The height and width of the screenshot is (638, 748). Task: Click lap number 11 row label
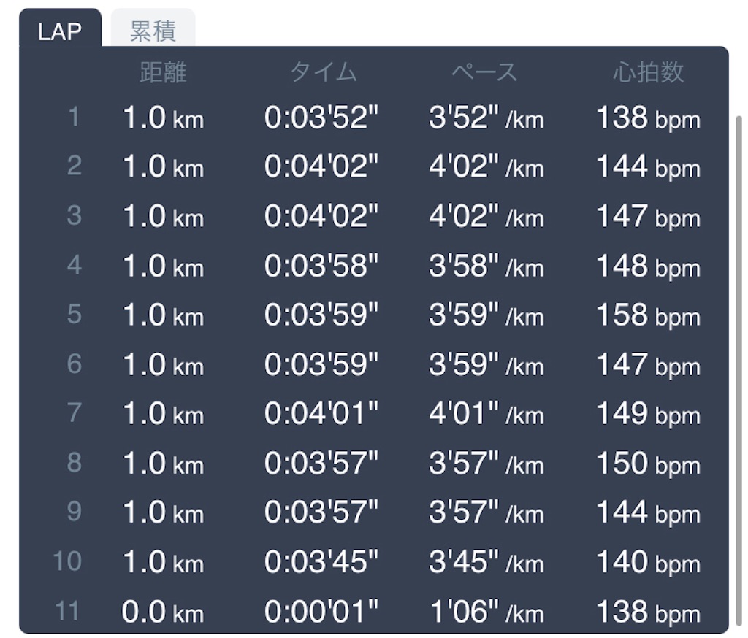click(x=67, y=611)
